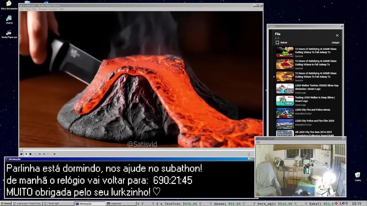Switch to a mimir.mp4 taskbar button
The height and width of the screenshot is (206, 367).
pyautogui.click(x=28, y=203)
